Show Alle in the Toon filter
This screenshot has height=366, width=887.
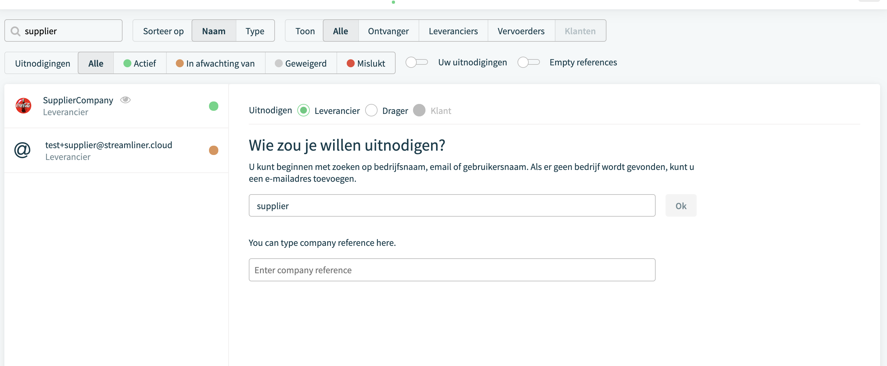(x=341, y=31)
